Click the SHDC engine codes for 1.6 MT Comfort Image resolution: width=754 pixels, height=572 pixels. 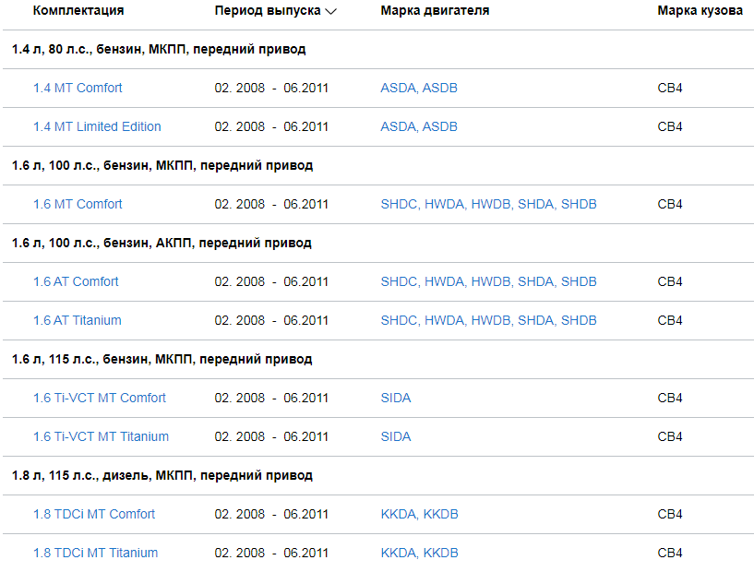[x=488, y=204]
